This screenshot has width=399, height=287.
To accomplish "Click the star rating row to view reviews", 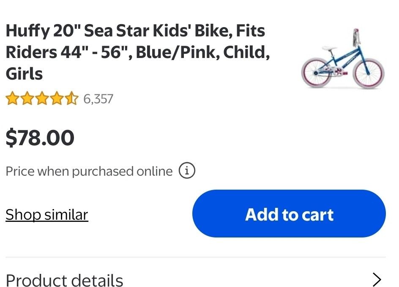I will click(42, 99).
